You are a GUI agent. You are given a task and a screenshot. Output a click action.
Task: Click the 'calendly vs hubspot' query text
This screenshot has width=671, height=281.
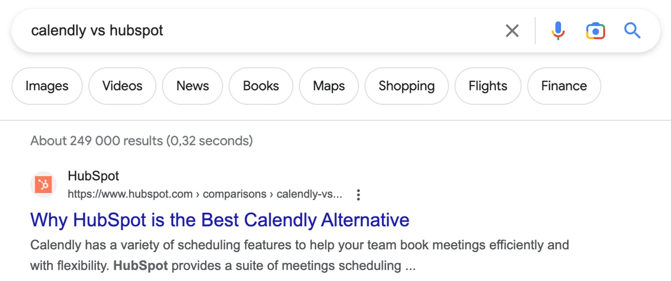97,30
